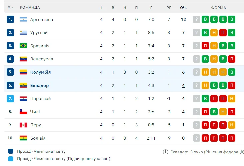The height and width of the screenshot is (166, 244).
Task: Click the Brazil flag icon
Action: click(23, 46)
